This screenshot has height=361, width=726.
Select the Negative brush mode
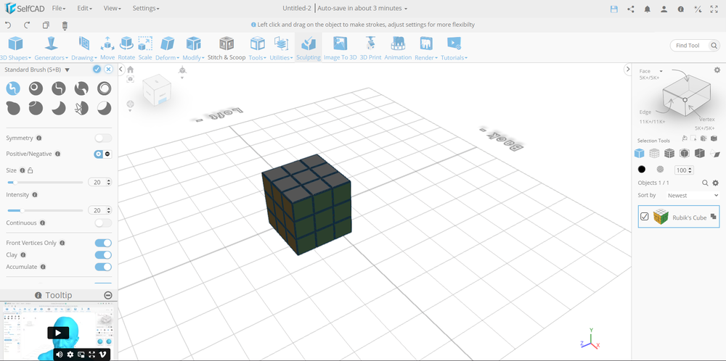[108, 154]
